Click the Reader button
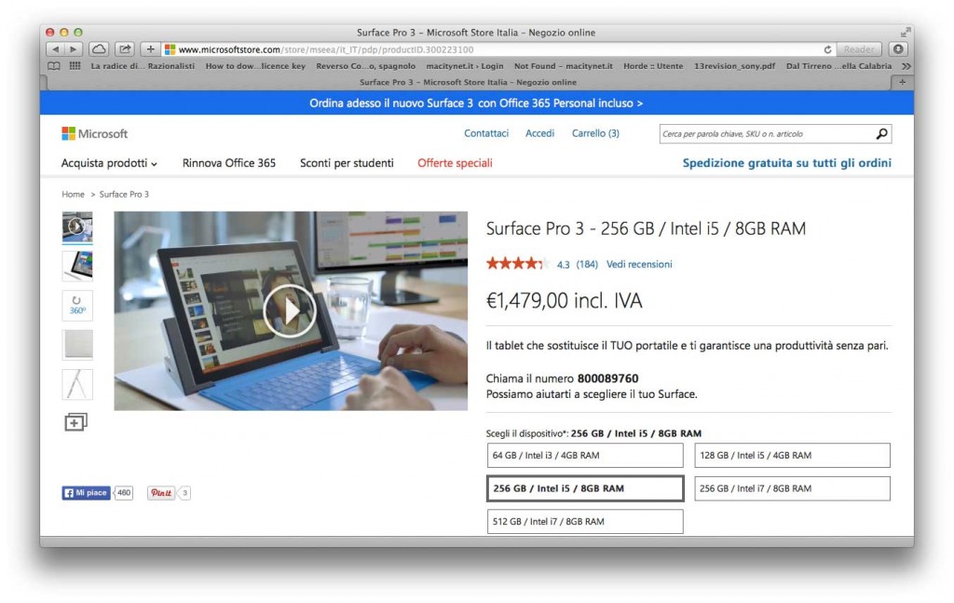Screen dimensions: 954x603 859,49
